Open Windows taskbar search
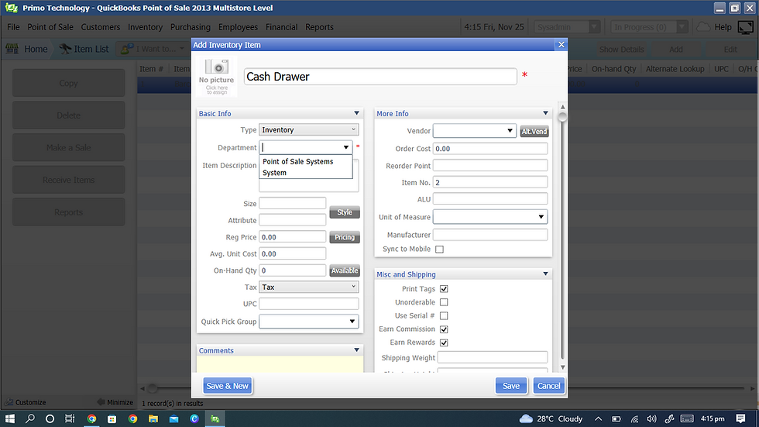The width and height of the screenshot is (759, 427). coord(30,418)
